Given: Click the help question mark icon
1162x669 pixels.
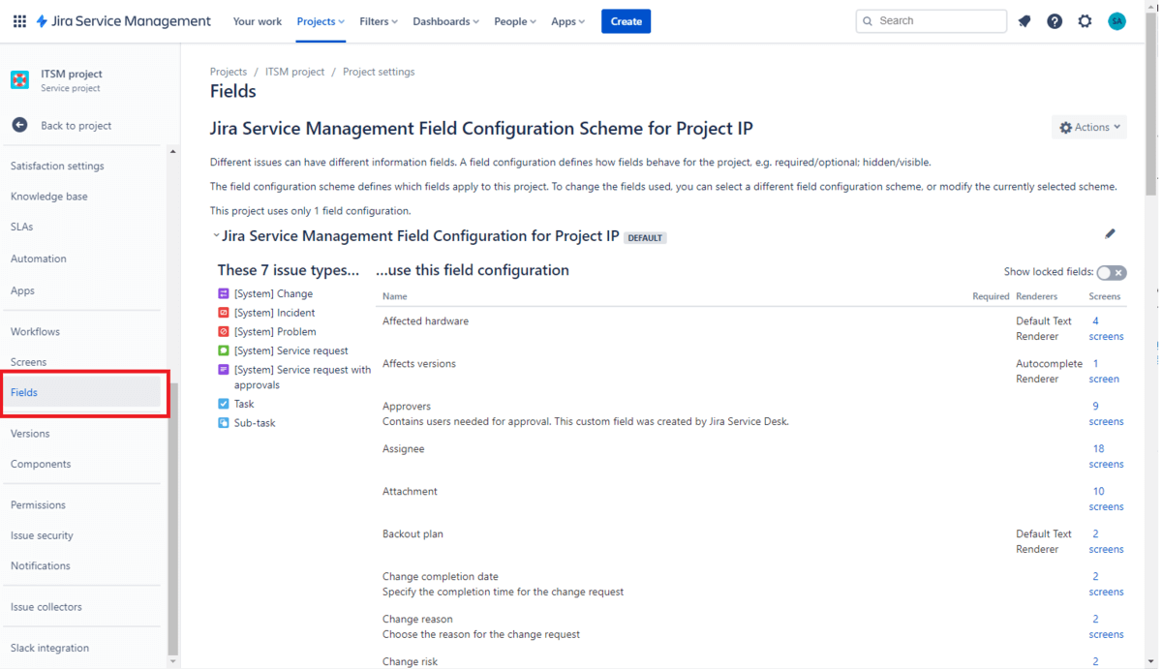Looking at the screenshot, I should pos(1055,21).
